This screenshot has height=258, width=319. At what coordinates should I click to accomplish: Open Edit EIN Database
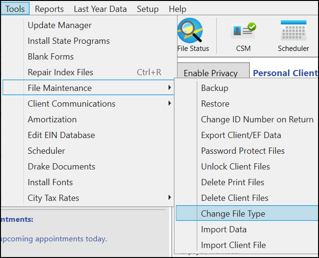88,135
